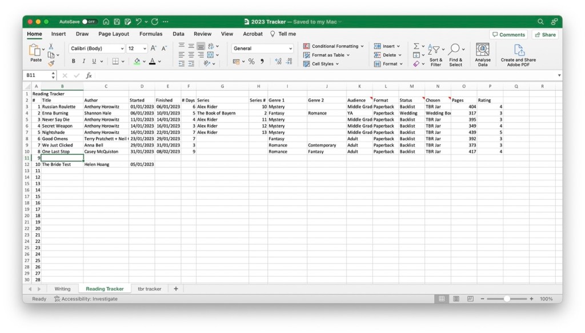
Task: Click the Share button
Action: coord(544,35)
